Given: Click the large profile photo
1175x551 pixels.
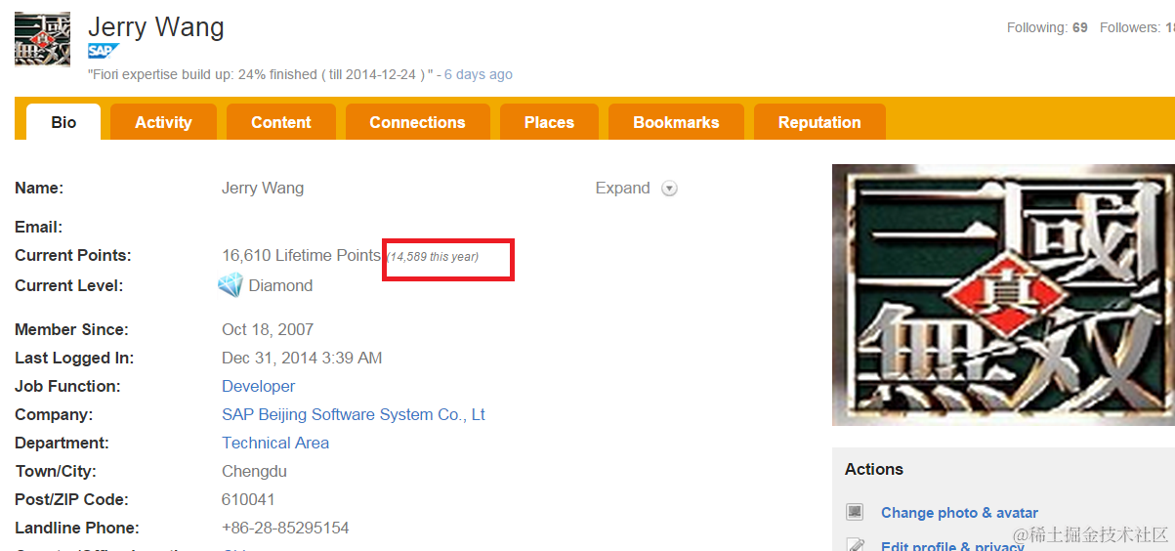Looking at the screenshot, I should pos(1003,295).
